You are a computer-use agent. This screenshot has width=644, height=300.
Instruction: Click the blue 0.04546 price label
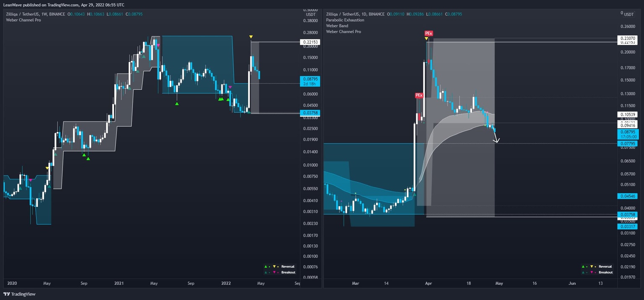[x=627, y=196]
